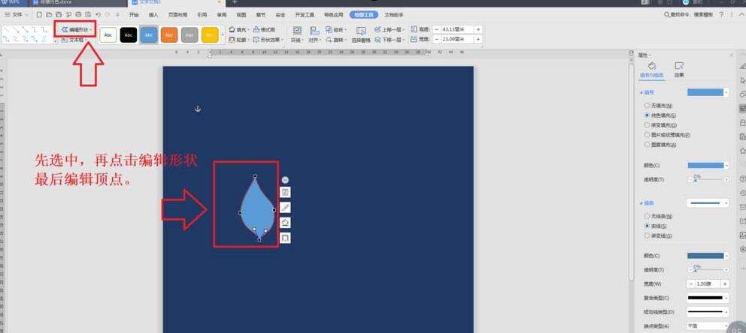Click the help question mark icon

[722, 15]
